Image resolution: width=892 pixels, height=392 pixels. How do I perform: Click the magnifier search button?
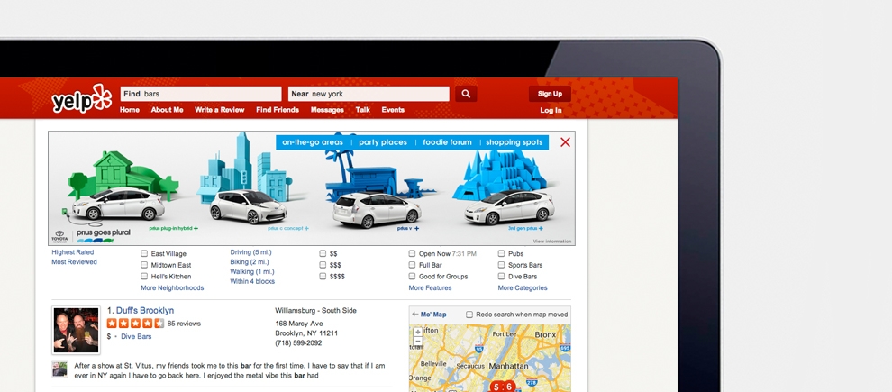pyautogui.click(x=466, y=94)
